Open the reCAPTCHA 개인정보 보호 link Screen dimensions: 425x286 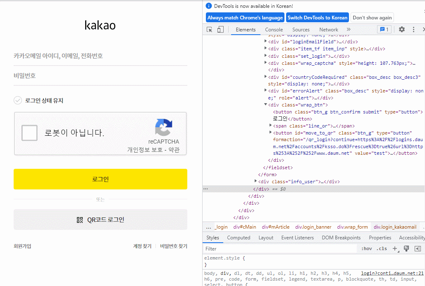tap(145, 150)
